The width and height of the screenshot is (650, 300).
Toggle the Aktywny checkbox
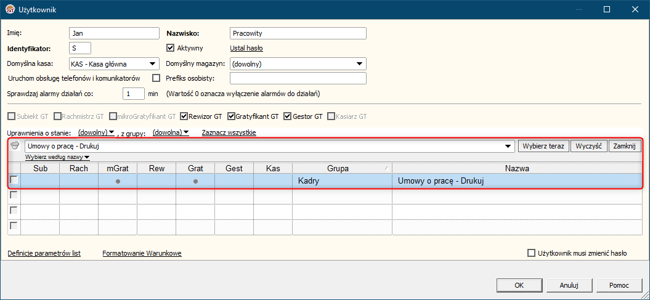pyautogui.click(x=170, y=47)
